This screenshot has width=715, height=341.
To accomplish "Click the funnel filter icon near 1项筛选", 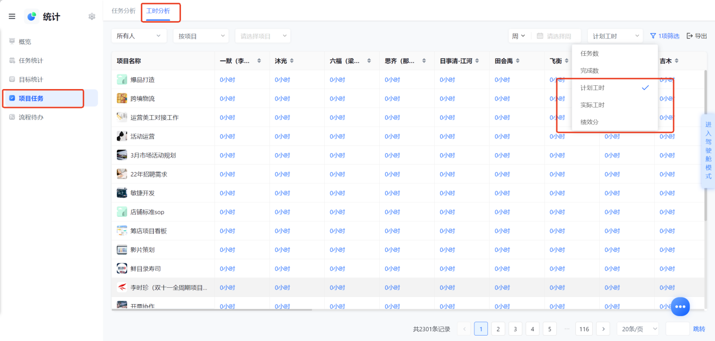I will (653, 36).
